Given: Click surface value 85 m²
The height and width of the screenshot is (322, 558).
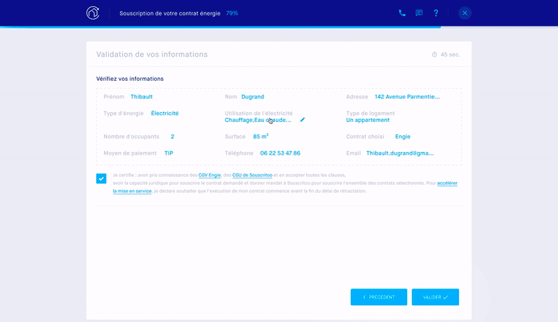Looking at the screenshot, I should pyautogui.click(x=261, y=137).
